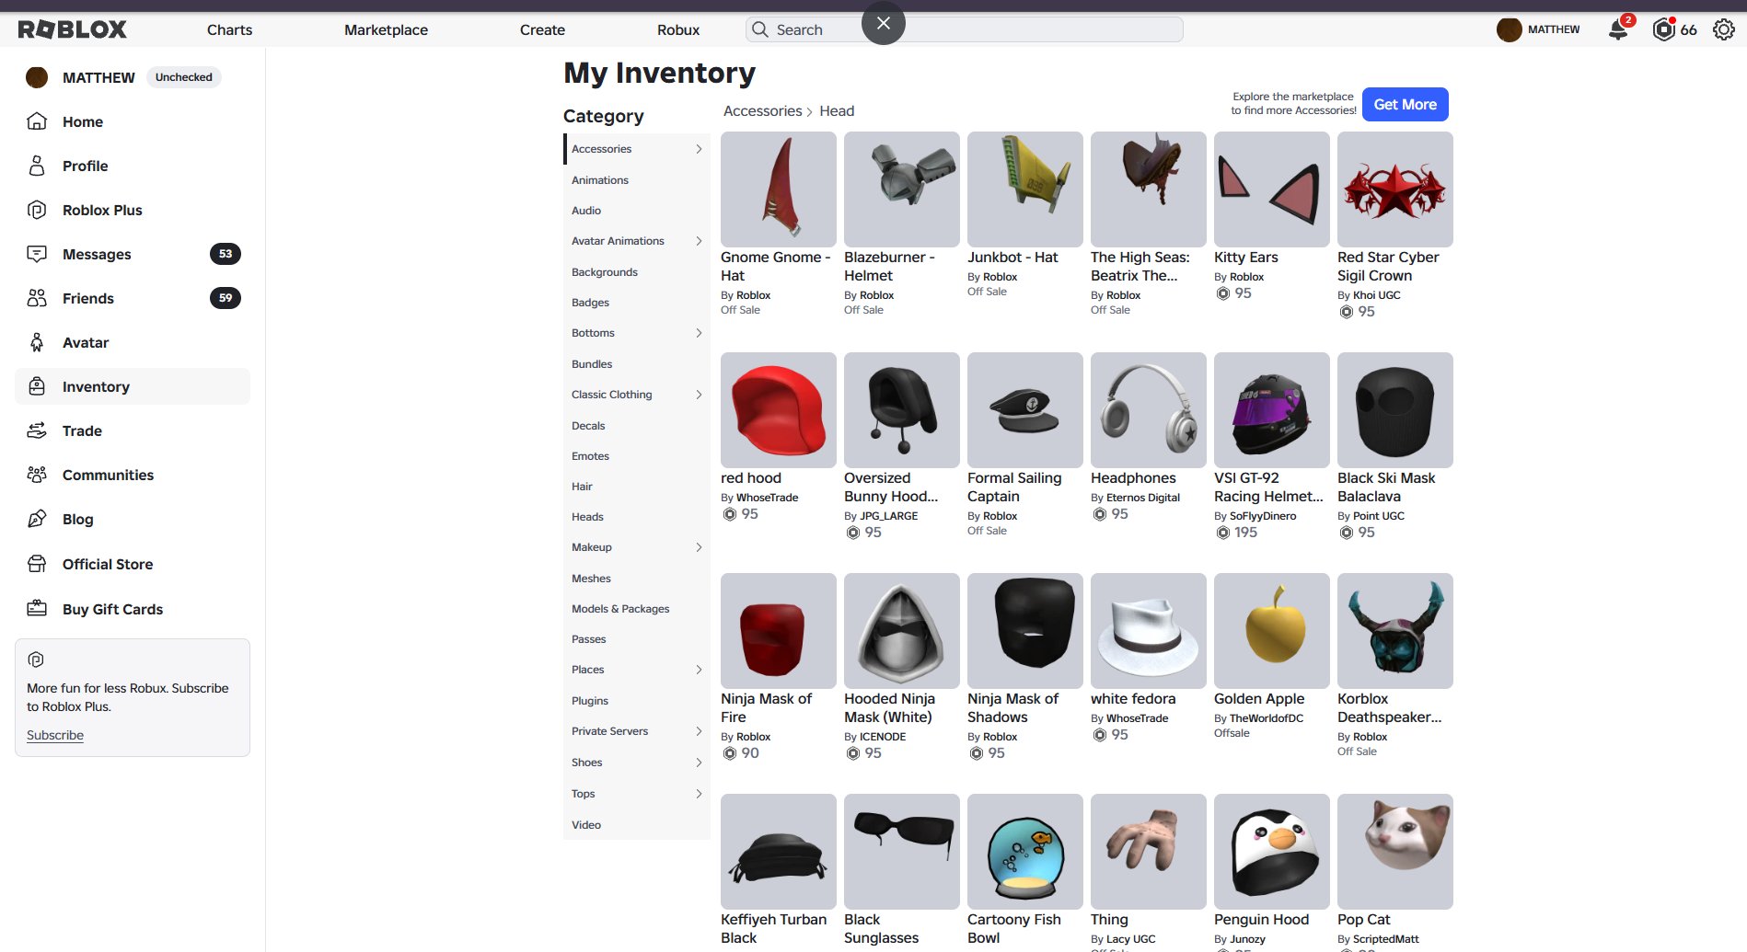Open the Golden Apple thumbnail
Viewport: 1747px width, 952px height.
[1272, 631]
